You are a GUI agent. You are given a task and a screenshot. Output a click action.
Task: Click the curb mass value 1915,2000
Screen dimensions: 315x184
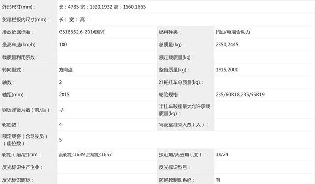click(x=227, y=70)
